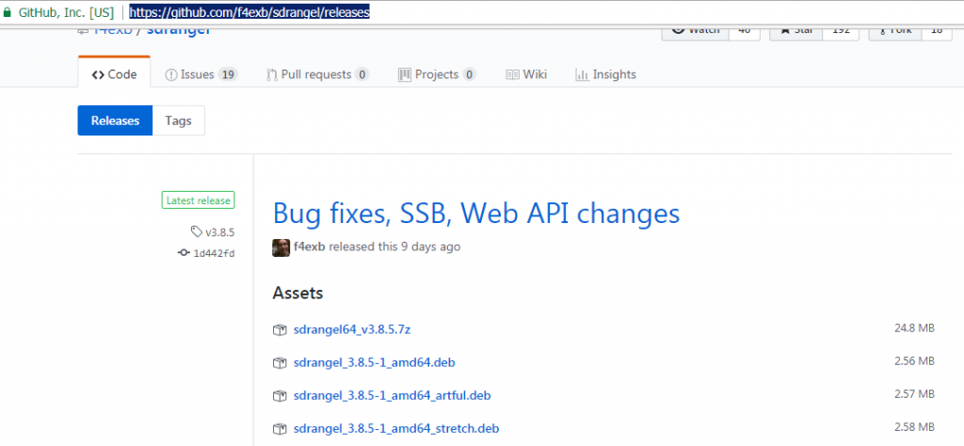This screenshot has height=446, width=964.
Task: Open the "Bug fixes, SSB, Web API changes" release
Action: pyautogui.click(x=475, y=214)
